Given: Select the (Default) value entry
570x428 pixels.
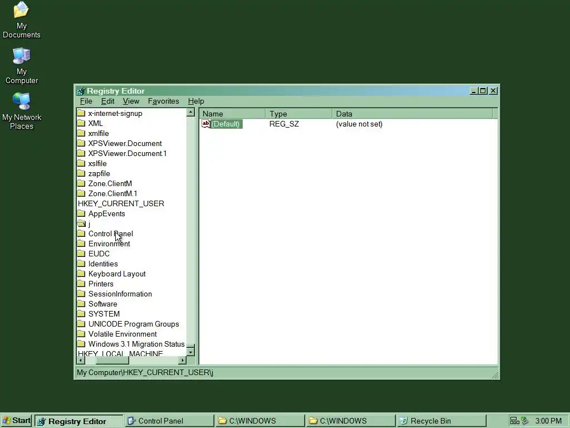Looking at the screenshot, I should coord(226,124).
